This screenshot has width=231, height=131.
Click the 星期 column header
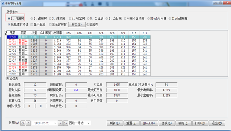23,33
